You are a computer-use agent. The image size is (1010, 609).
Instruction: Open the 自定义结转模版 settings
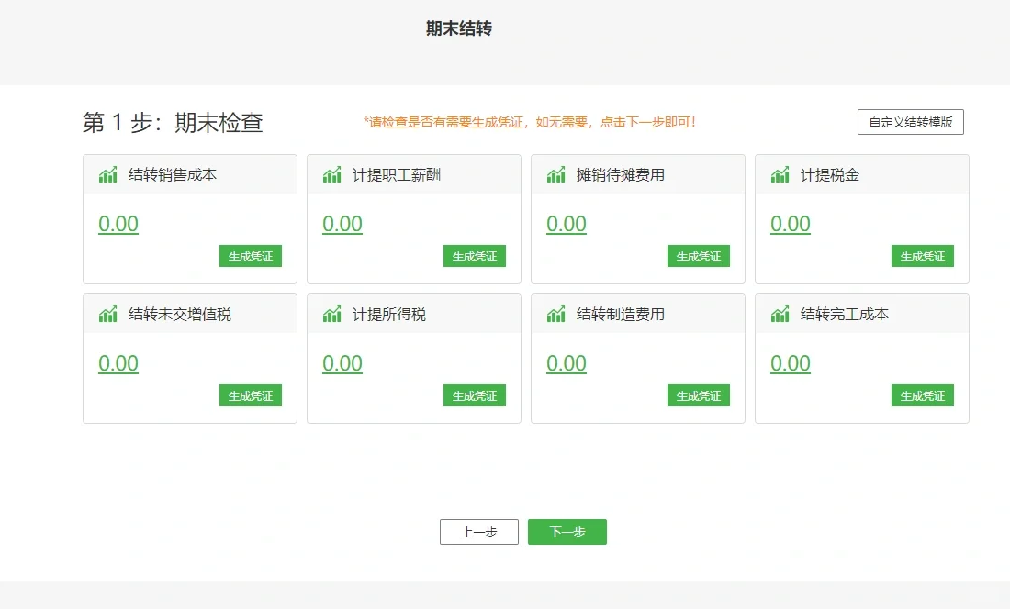point(909,121)
